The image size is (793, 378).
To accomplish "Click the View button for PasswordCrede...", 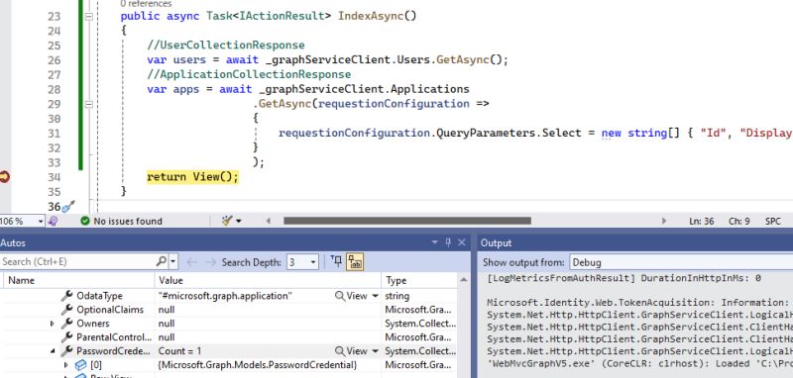I will pyautogui.click(x=351, y=350).
